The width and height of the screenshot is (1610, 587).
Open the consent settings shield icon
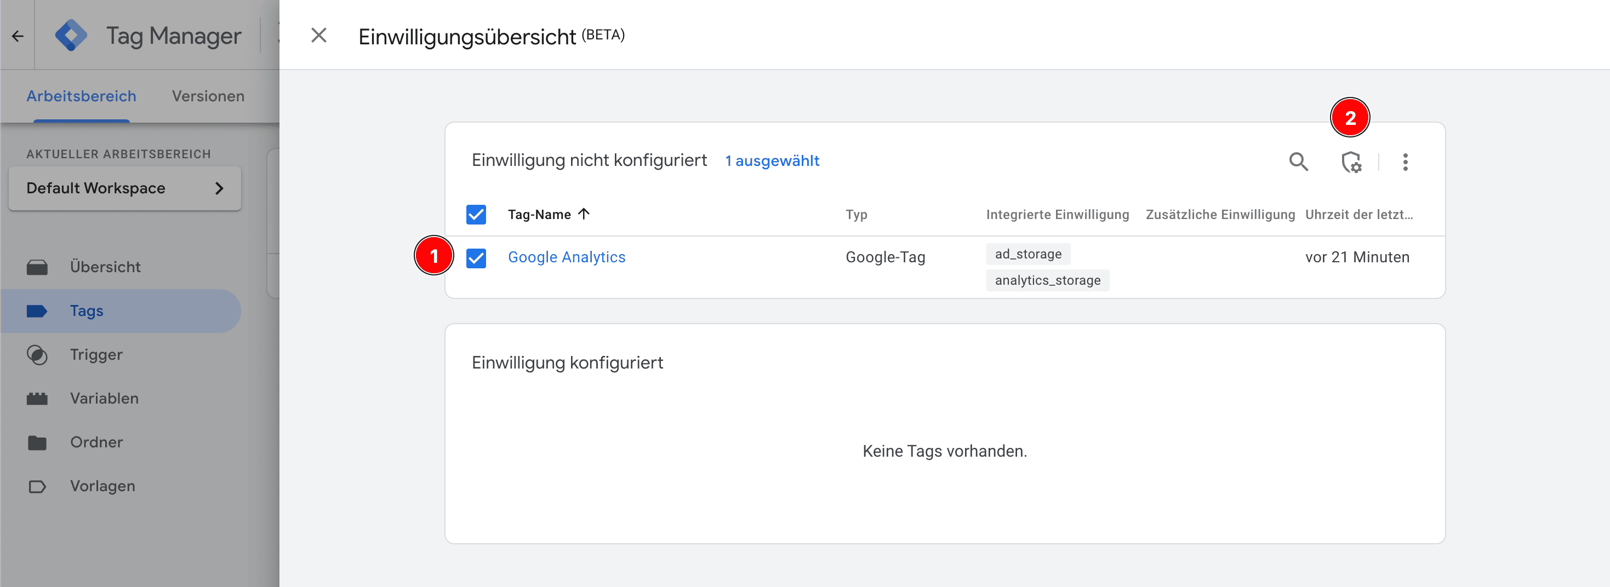pos(1351,163)
